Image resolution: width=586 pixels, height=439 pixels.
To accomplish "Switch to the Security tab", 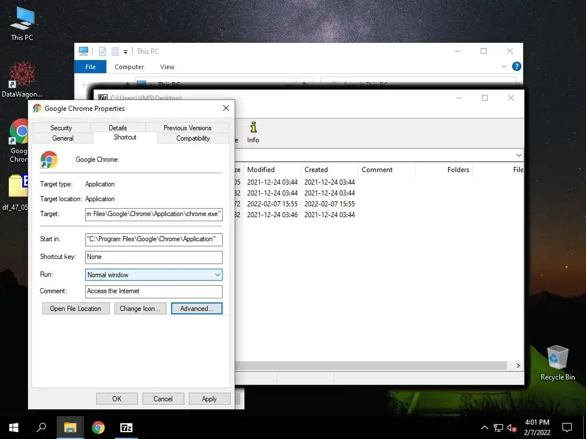I will pyautogui.click(x=61, y=127).
